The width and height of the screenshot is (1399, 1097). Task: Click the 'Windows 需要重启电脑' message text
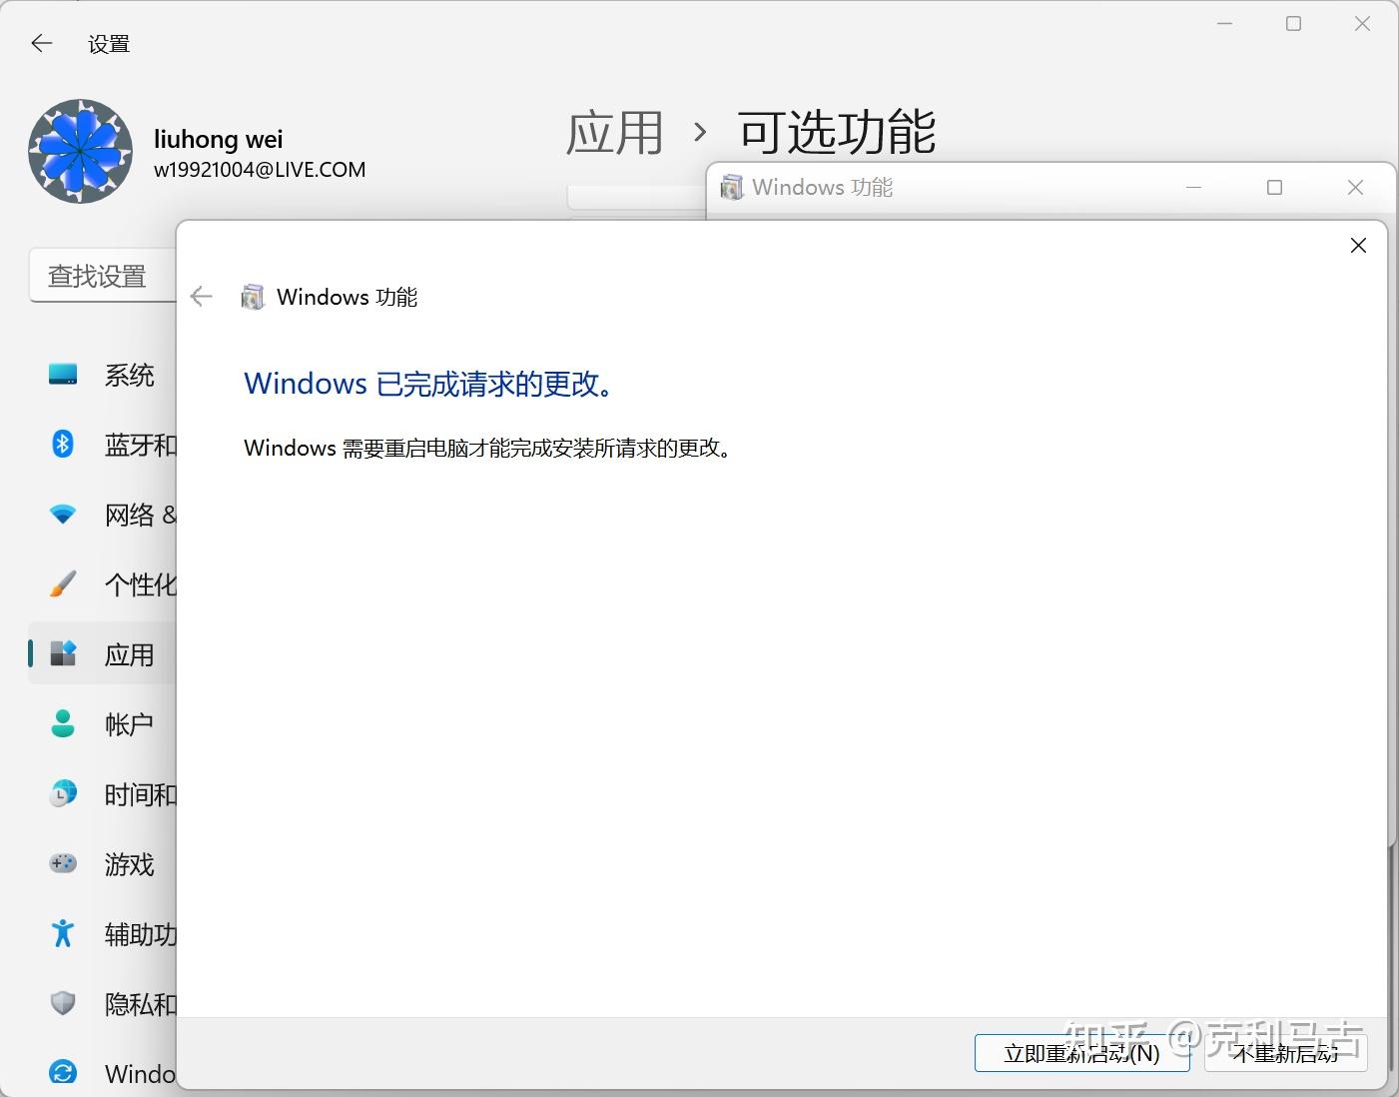tap(488, 448)
